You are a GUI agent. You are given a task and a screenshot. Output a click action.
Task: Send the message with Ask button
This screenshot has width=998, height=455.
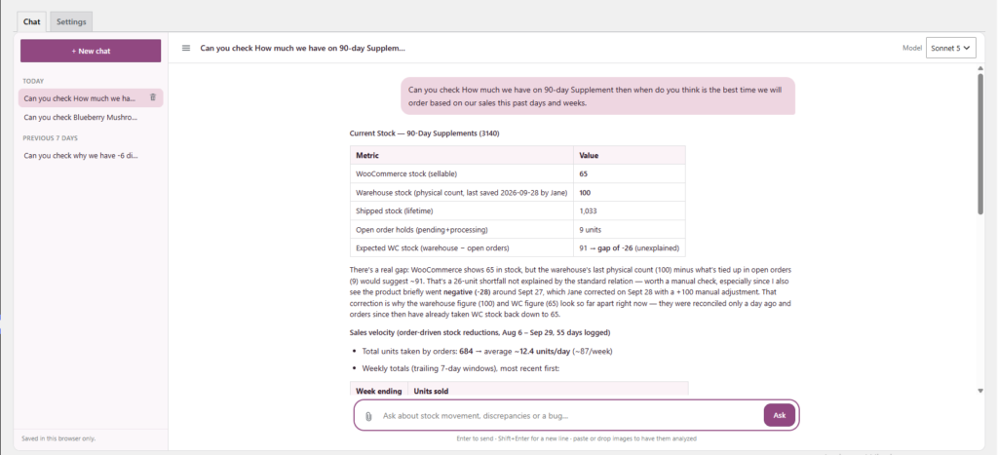[x=780, y=415]
